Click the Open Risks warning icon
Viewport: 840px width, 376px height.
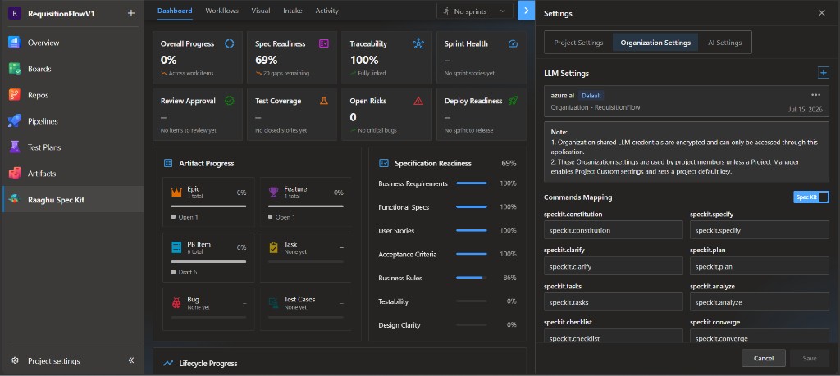(x=418, y=101)
